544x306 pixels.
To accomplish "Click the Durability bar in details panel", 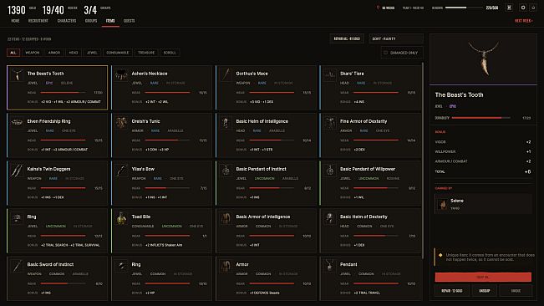I will point(480,118).
